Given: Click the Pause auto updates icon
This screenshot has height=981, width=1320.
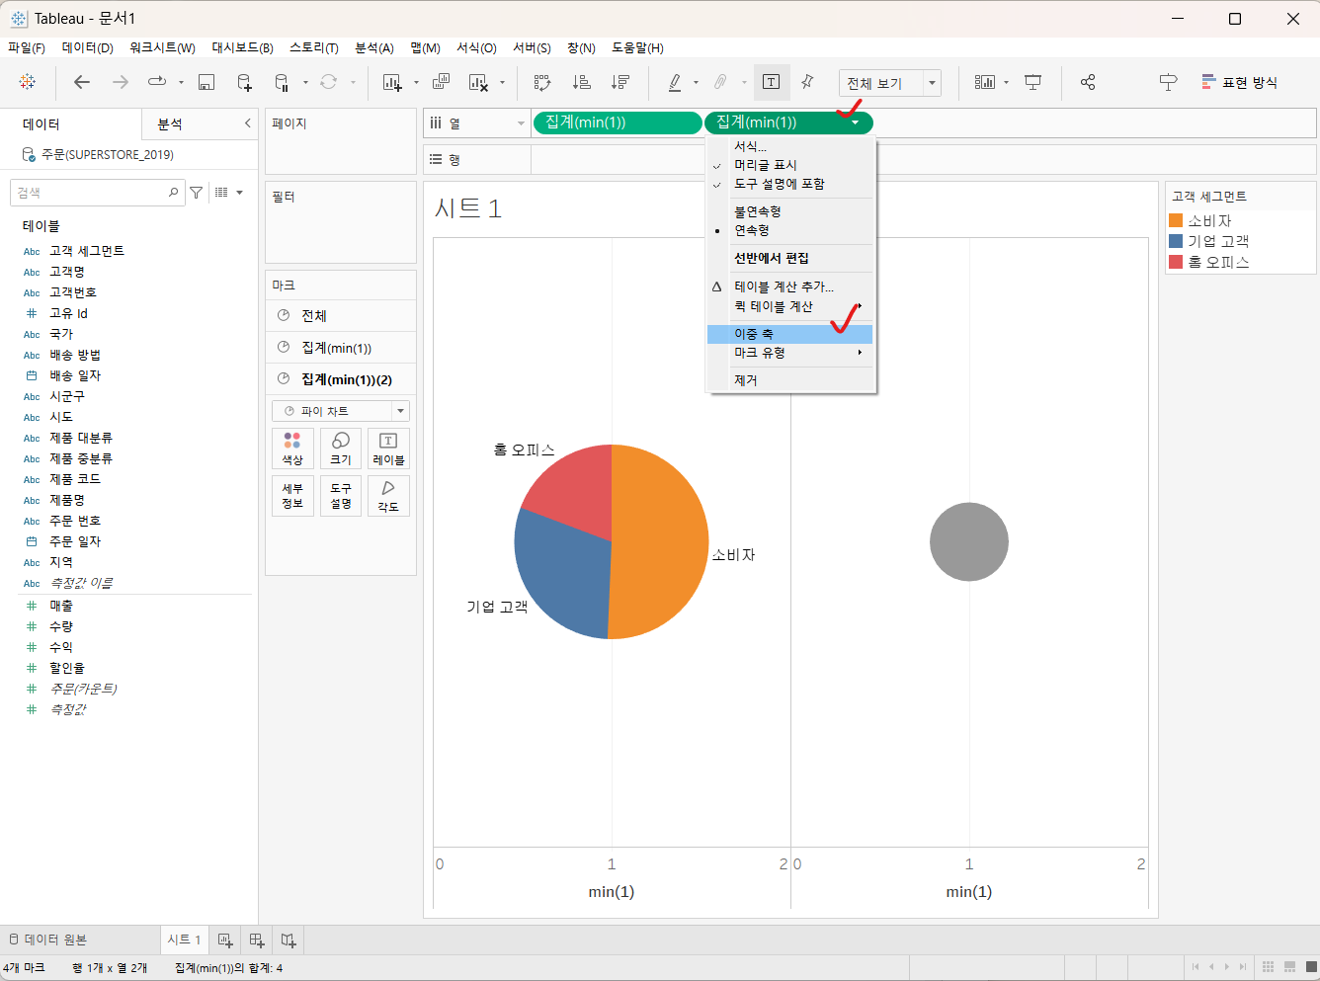Looking at the screenshot, I should pos(282,82).
